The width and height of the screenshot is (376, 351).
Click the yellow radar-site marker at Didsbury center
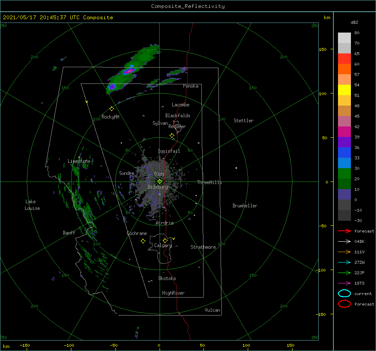pos(160,182)
